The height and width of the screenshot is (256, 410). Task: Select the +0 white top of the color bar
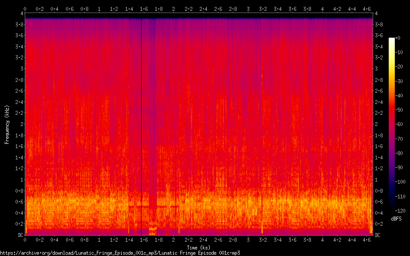[392, 39]
